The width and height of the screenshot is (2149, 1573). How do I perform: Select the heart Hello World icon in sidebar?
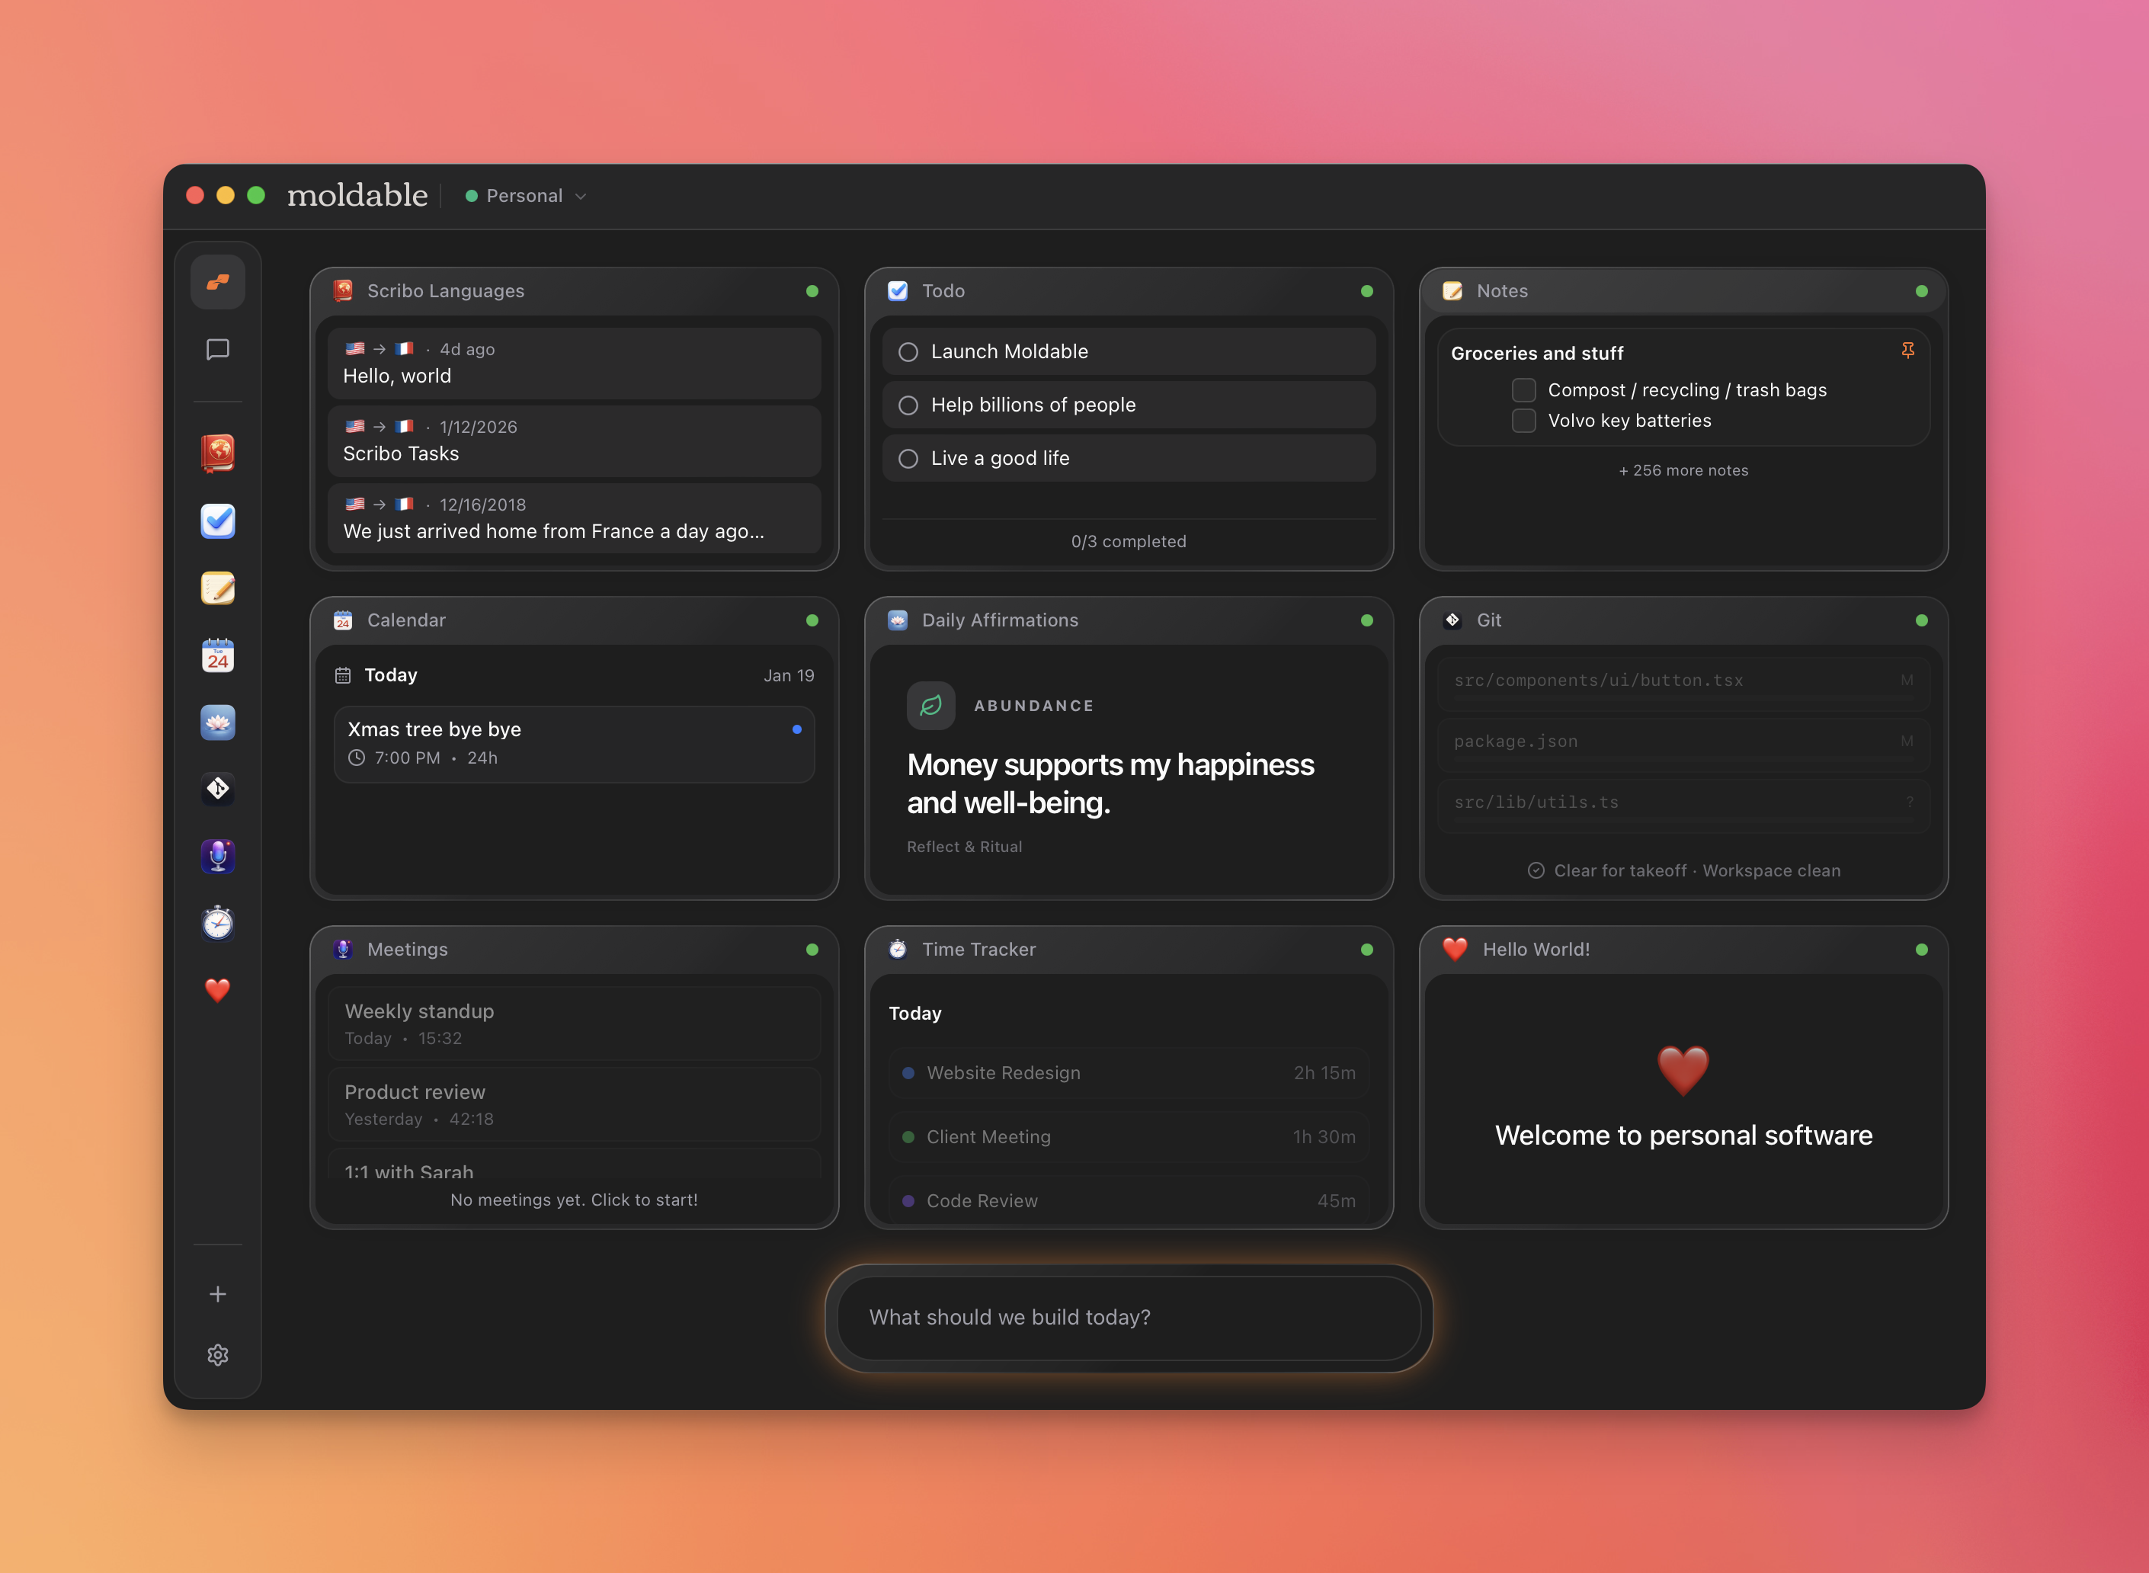(217, 992)
